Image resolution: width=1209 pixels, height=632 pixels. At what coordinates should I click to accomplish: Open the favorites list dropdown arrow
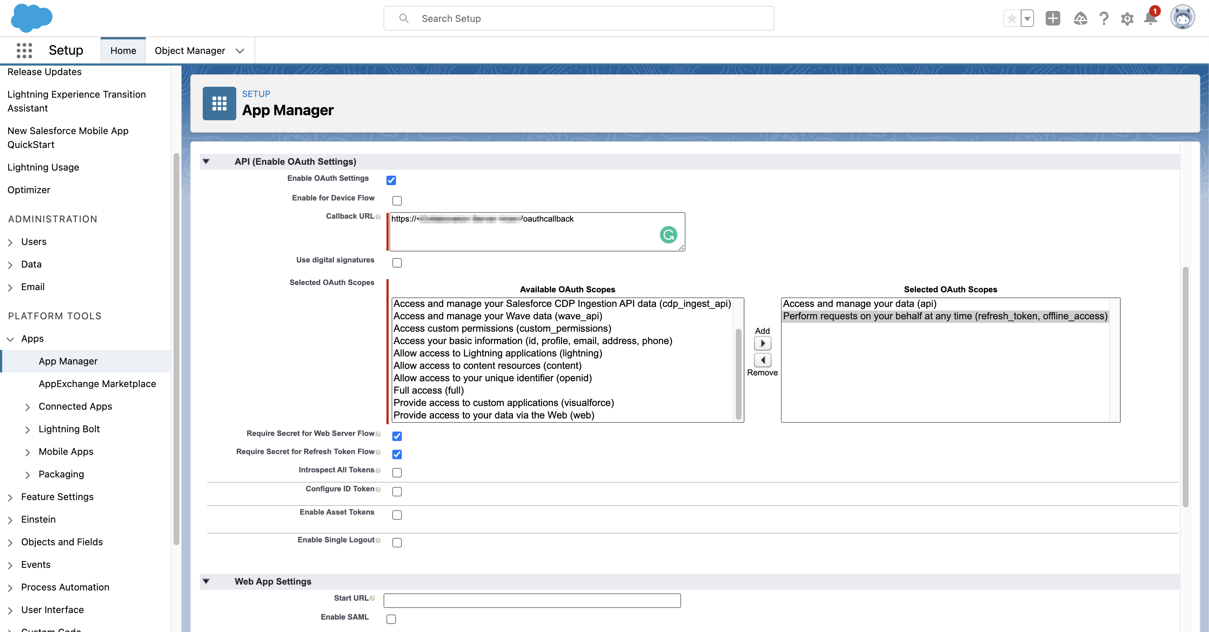(1027, 19)
